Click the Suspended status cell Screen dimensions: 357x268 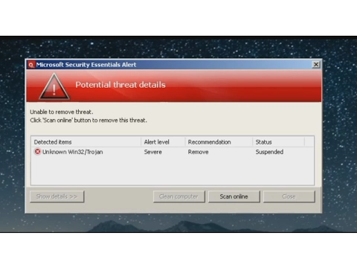[269, 152]
